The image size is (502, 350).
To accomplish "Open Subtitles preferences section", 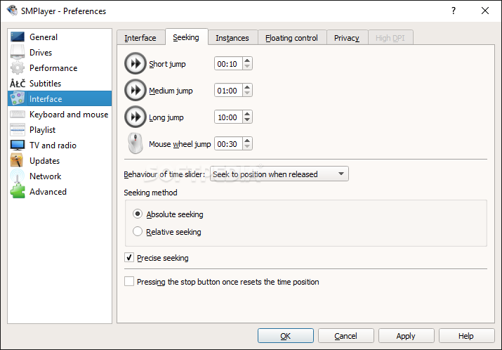I will 60,84.
